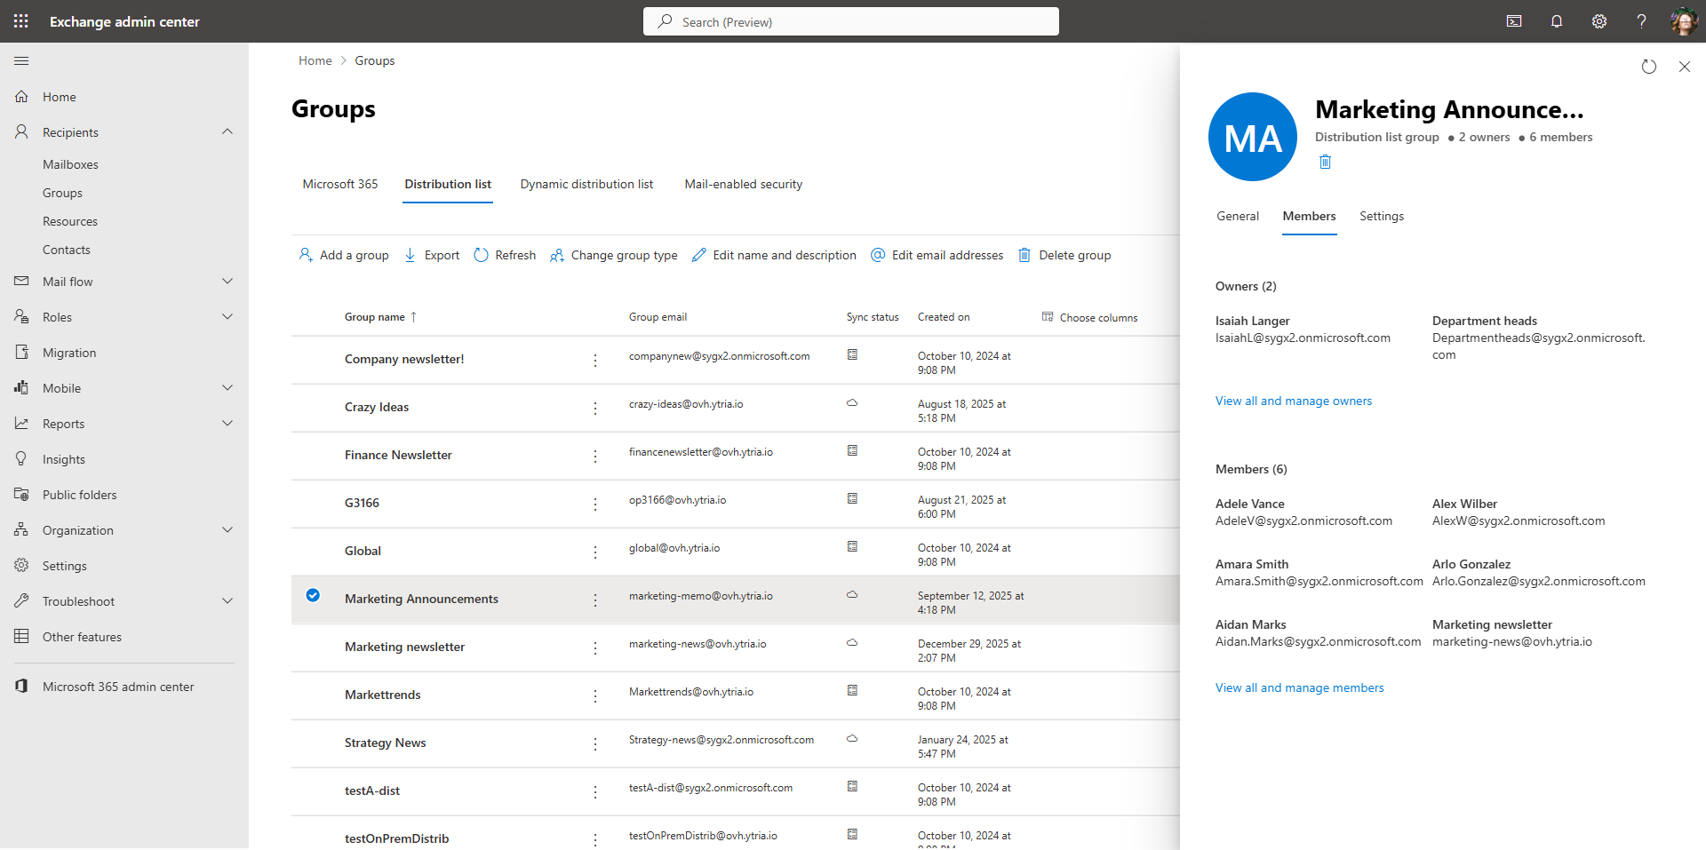Click View all and manage members

[x=1299, y=687]
